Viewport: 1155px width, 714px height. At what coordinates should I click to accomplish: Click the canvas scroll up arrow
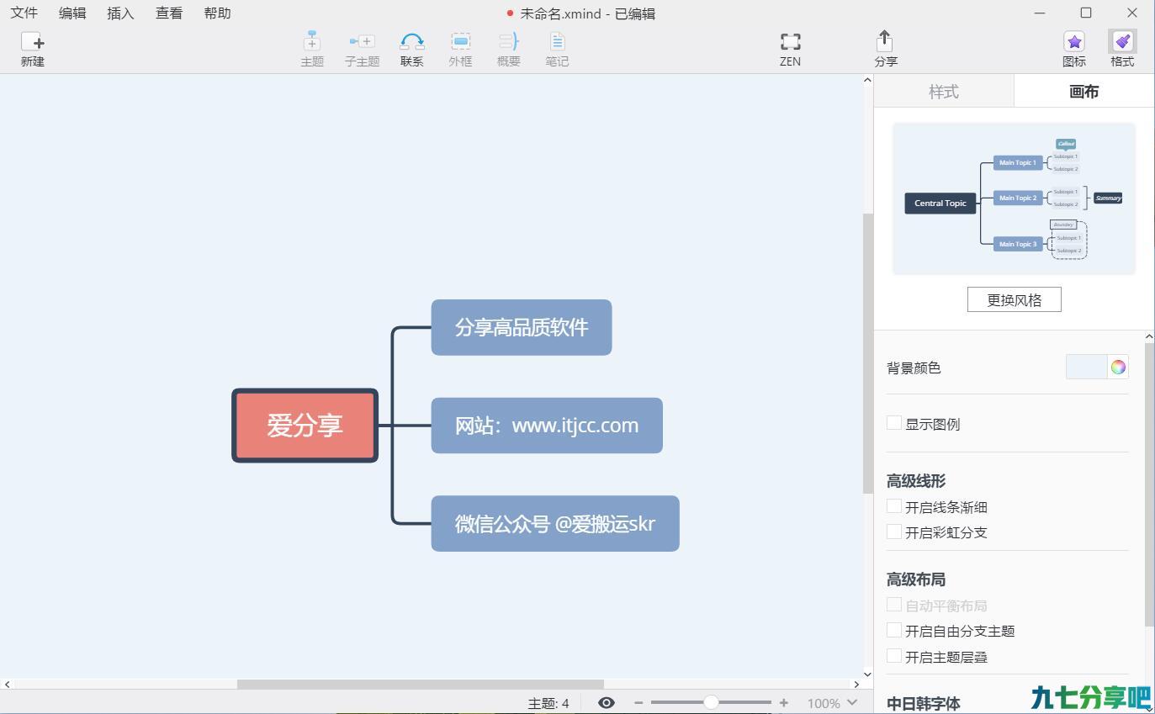click(x=868, y=80)
